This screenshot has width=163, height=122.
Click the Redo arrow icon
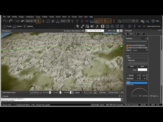click(11, 21)
